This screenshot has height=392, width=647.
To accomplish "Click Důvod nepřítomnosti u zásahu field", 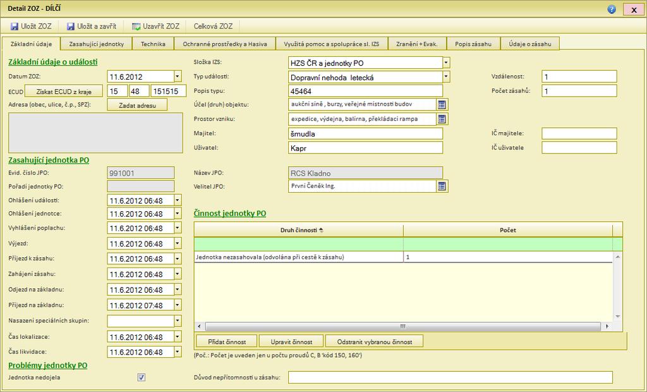I will [x=450, y=377].
